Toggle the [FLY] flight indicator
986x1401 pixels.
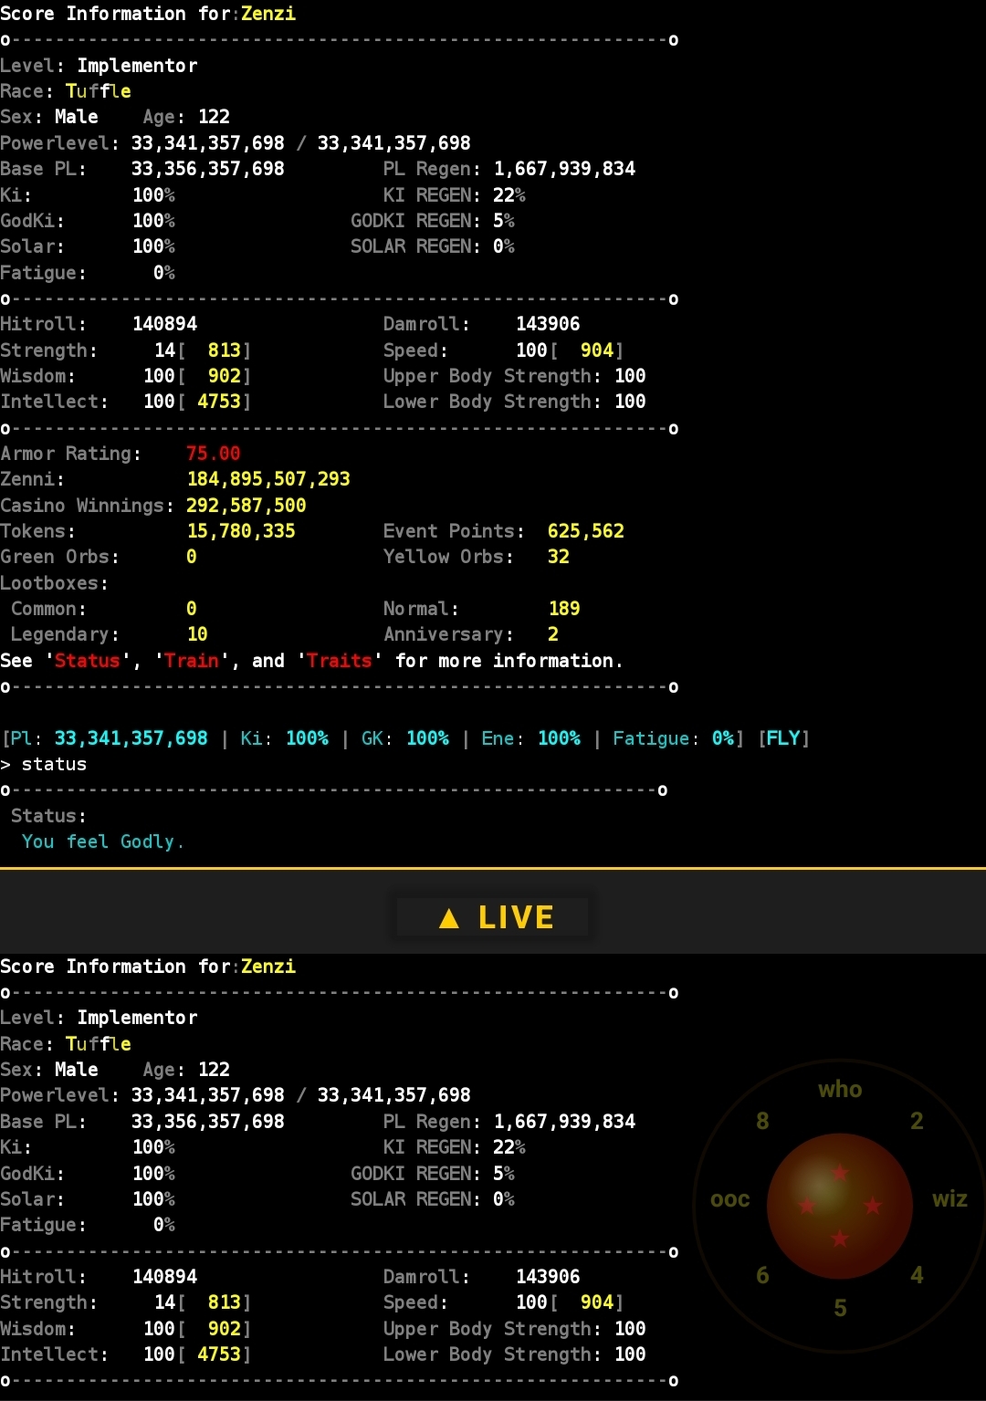pos(784,738)
